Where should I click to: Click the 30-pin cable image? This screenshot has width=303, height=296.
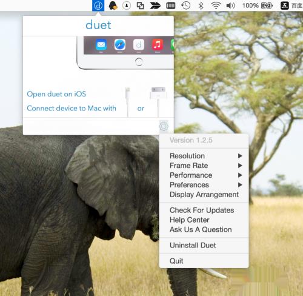coord(158,102)
